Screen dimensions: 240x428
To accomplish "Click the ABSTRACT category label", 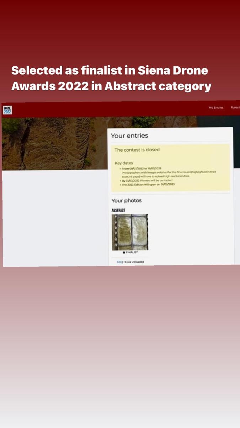I will [x=118, y=210].
